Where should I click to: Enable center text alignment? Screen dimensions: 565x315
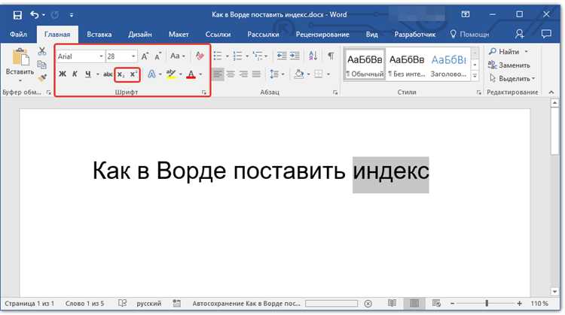coord(231,74)
